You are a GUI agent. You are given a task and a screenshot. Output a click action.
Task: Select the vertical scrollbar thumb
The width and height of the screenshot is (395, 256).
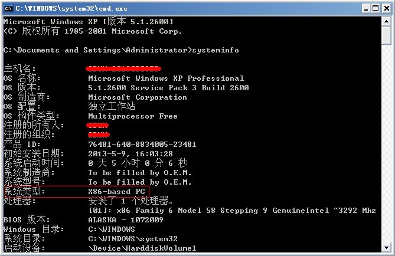(x=386, y=35)
